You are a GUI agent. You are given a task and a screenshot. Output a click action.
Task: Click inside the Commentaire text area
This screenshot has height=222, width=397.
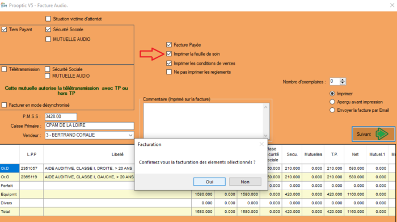pos(203,121)
